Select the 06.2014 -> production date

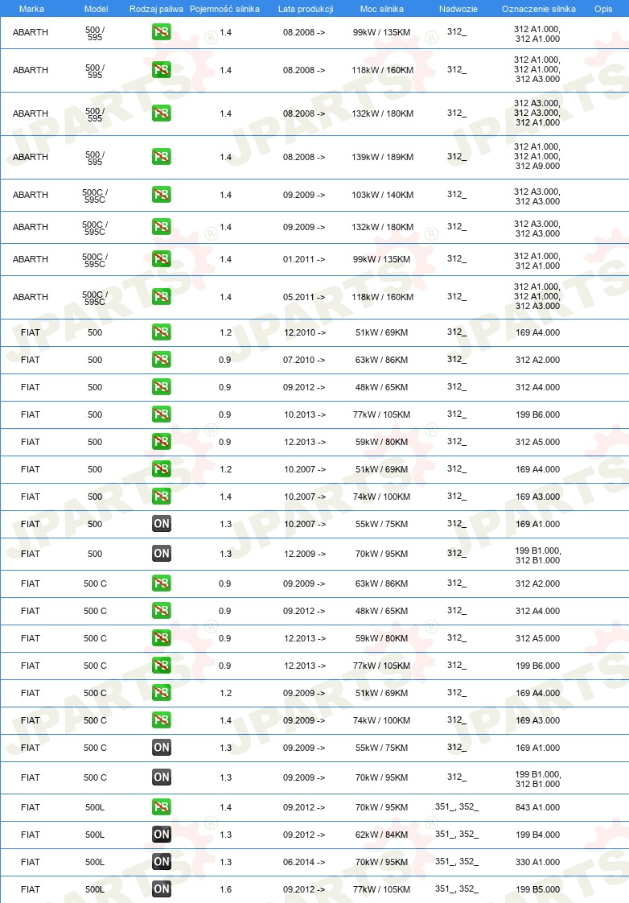tap(304, 862)
